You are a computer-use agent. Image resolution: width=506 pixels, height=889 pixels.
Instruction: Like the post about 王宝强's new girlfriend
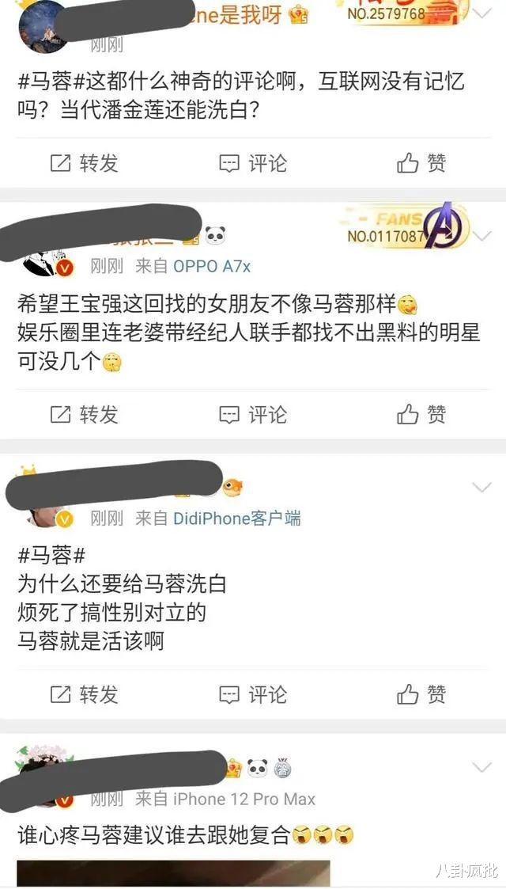421,415
